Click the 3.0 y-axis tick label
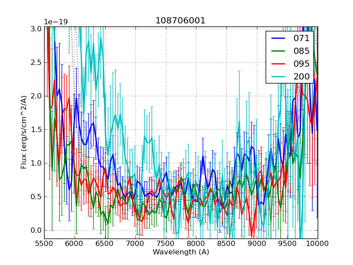The height and width of the screenshot is (265, 353). click(x=37, y=29)
